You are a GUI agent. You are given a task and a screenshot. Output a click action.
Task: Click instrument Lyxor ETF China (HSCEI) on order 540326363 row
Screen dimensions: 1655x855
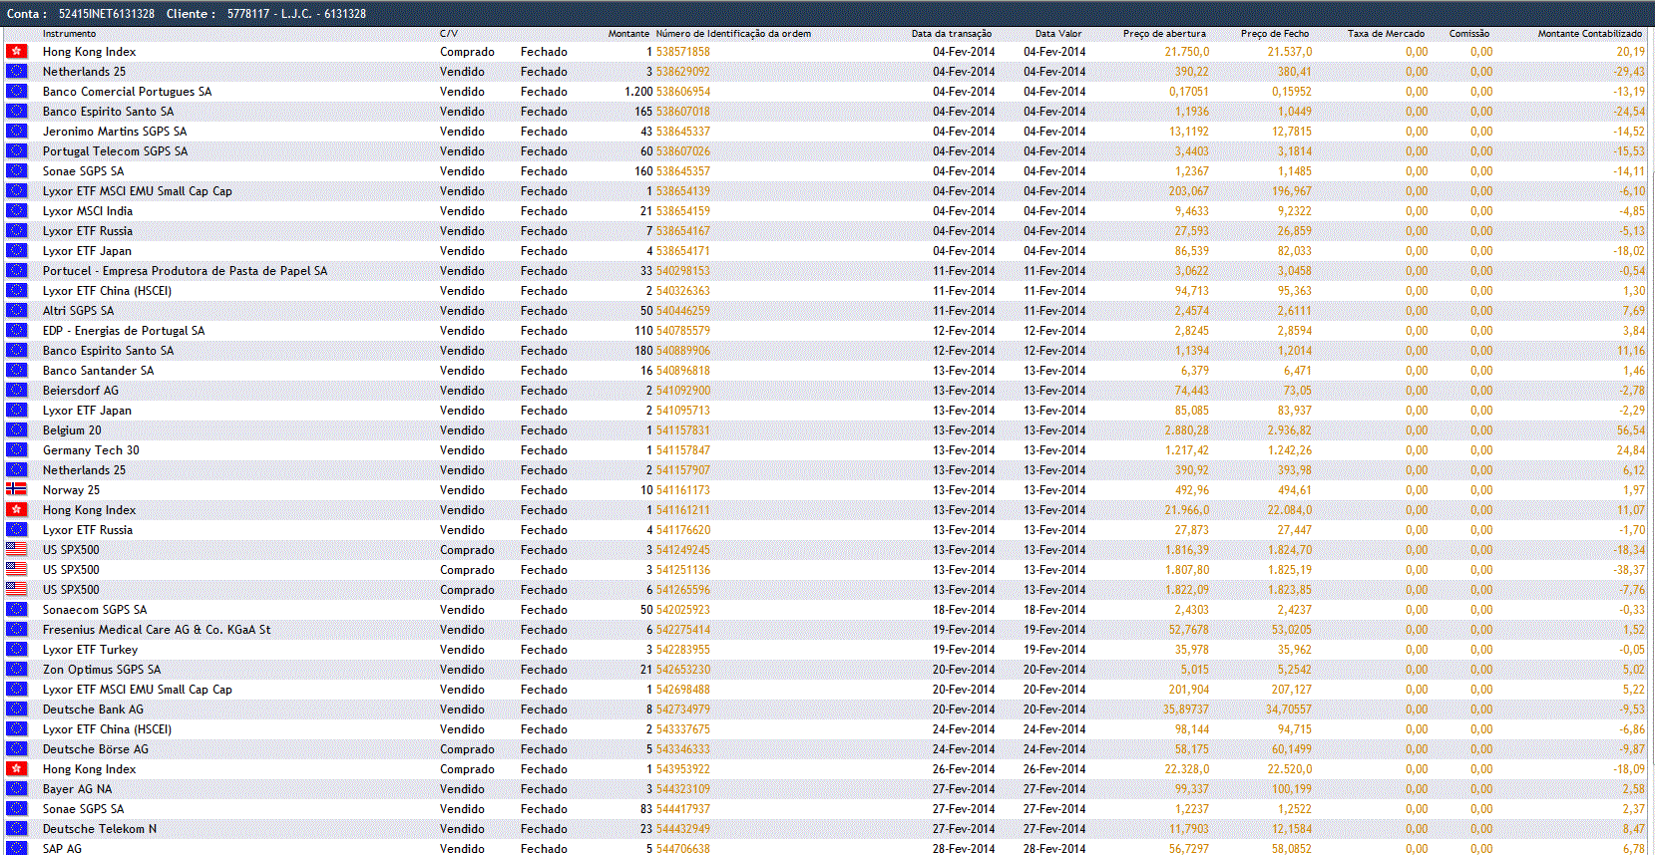107,291
